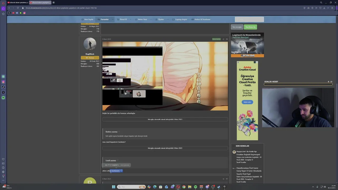This screenshot has height=190, width=338.
Task: Click the snapshot camera icon in address bar
Action: (x=308, y=8)
